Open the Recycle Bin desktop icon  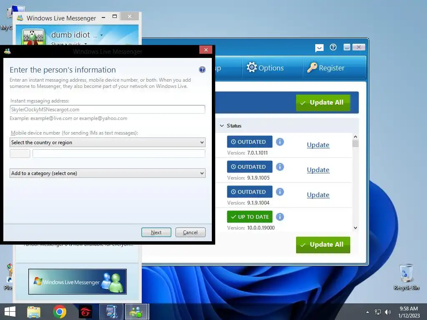pos(406,277)
